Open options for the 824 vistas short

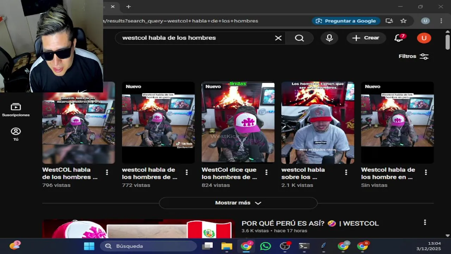(266, 173)
